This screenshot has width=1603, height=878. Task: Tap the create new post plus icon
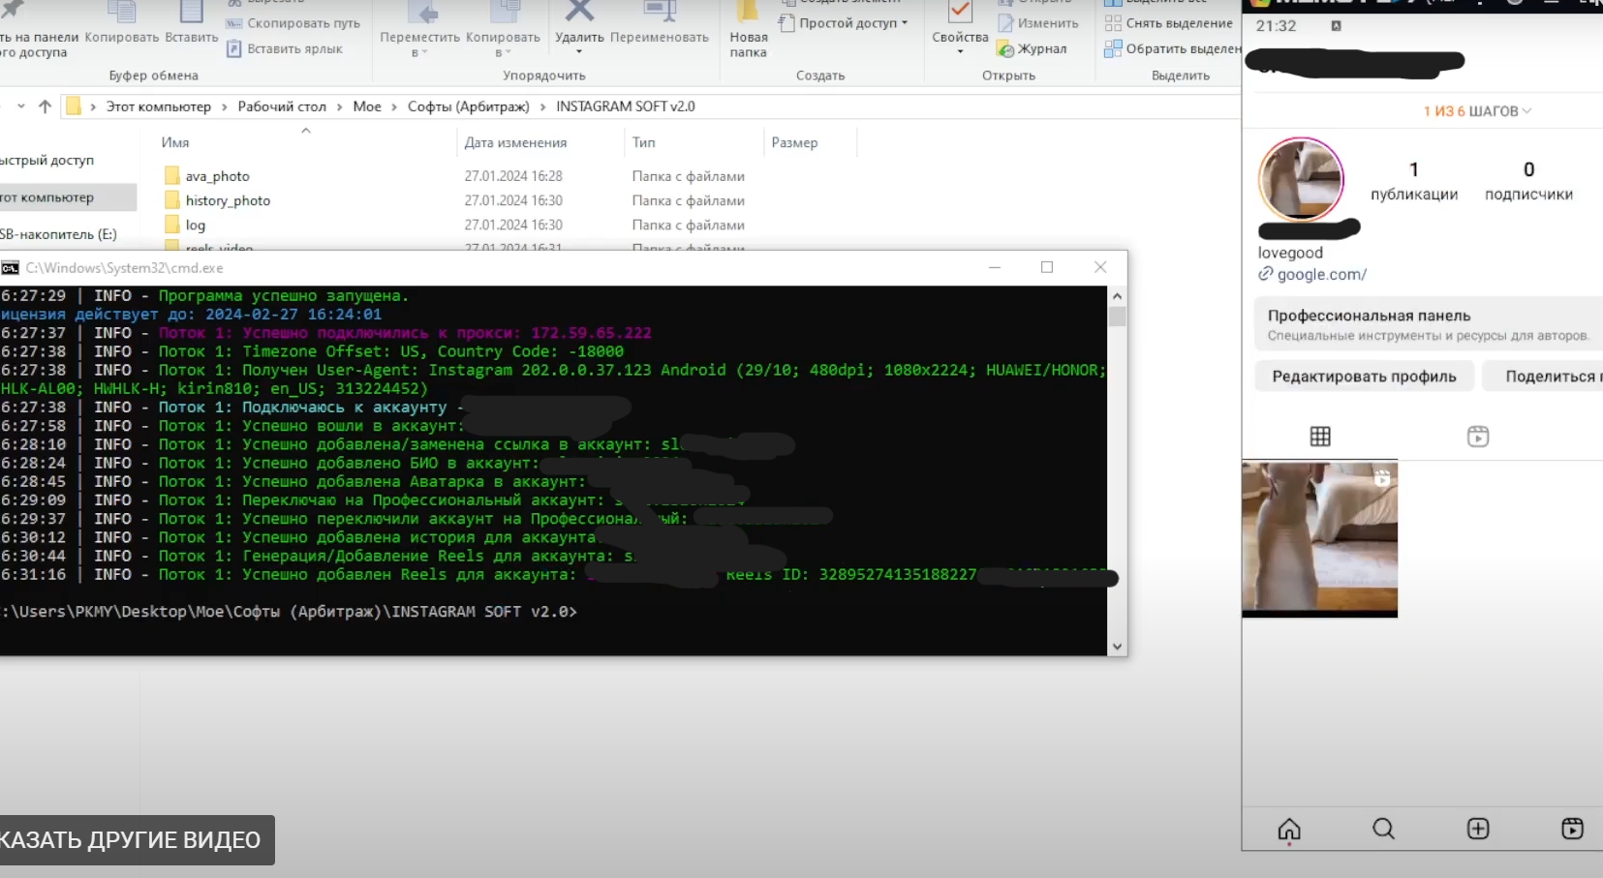tap(1478, 830)
